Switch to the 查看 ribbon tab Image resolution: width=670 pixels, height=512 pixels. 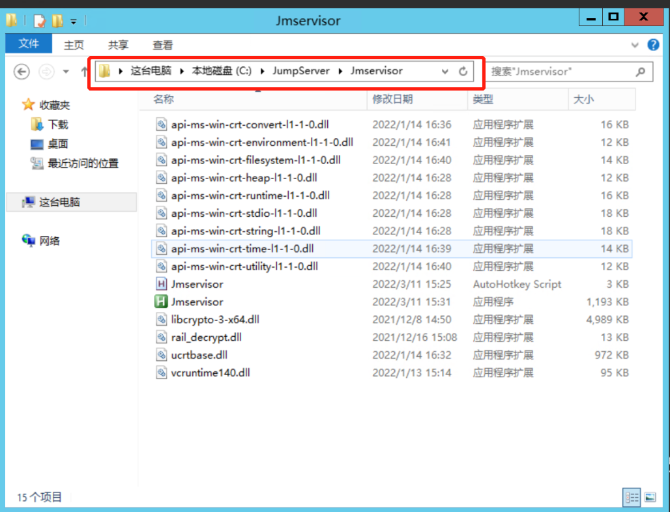[x=162, y=44]
